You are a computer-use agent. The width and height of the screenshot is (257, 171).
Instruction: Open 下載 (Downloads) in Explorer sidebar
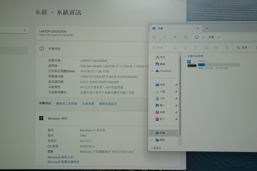point(160,91)
